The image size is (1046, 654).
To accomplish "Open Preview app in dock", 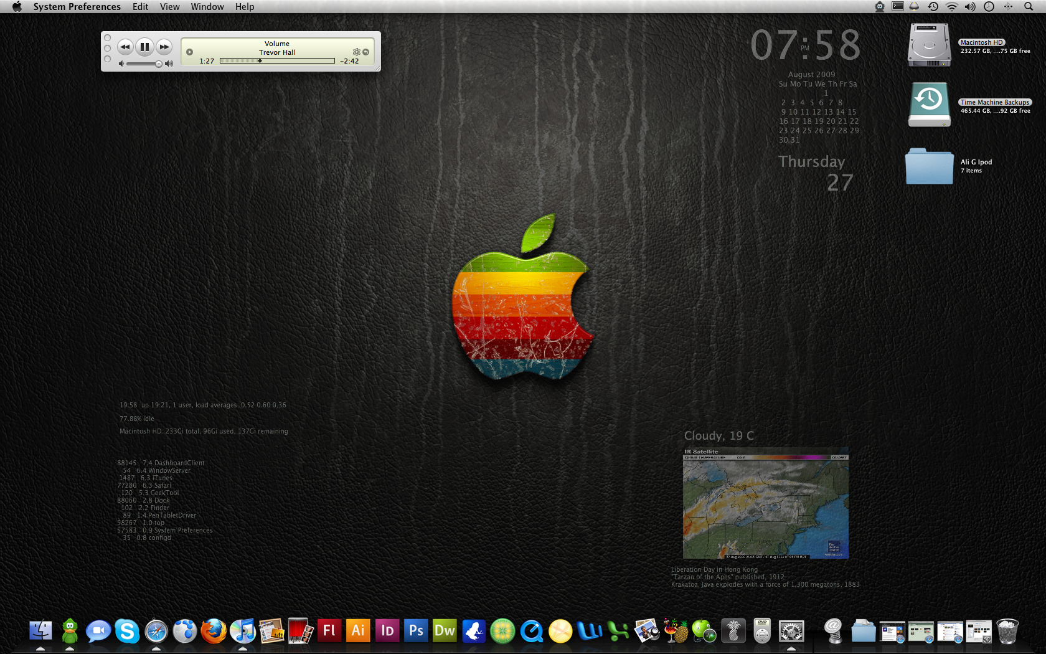I will (647, 631).
